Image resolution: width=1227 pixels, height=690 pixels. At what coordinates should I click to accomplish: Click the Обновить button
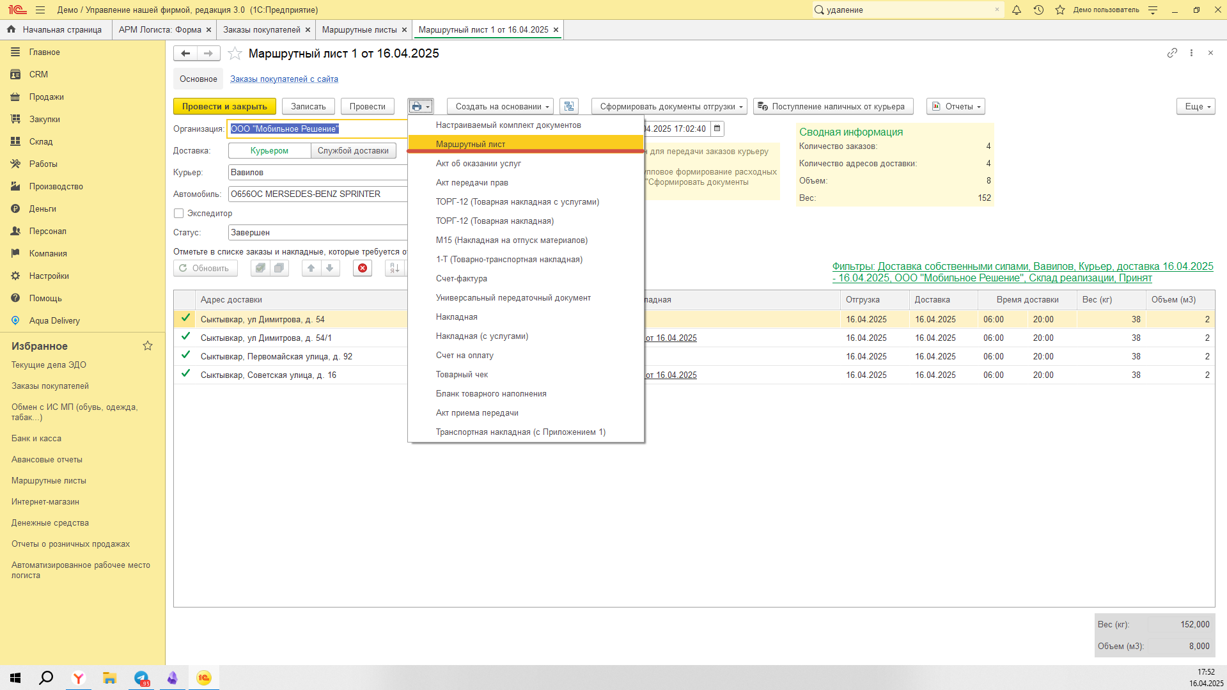pos(205,268)
